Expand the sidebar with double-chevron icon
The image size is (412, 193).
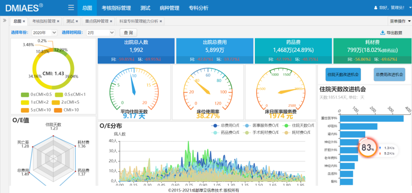click(x=4, y=20)
